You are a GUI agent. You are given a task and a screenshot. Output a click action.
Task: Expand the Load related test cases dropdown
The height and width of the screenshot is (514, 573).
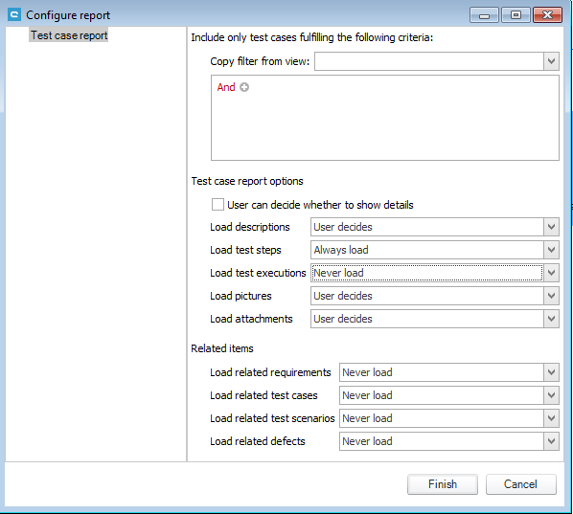pos(449,395)
